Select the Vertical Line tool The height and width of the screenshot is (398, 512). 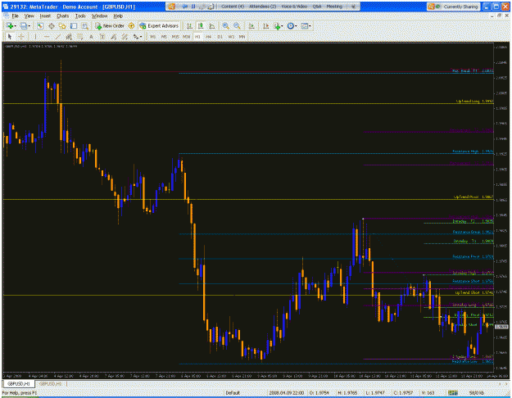coord(35,37)
